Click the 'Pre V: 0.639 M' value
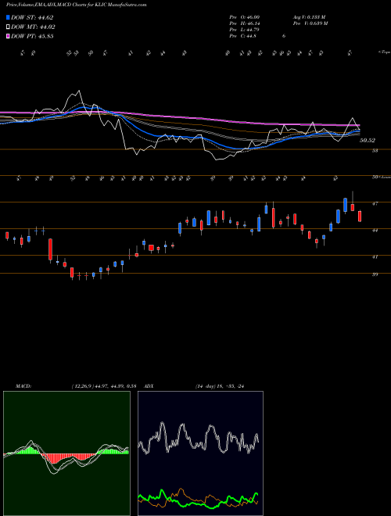 click(310, 23)
